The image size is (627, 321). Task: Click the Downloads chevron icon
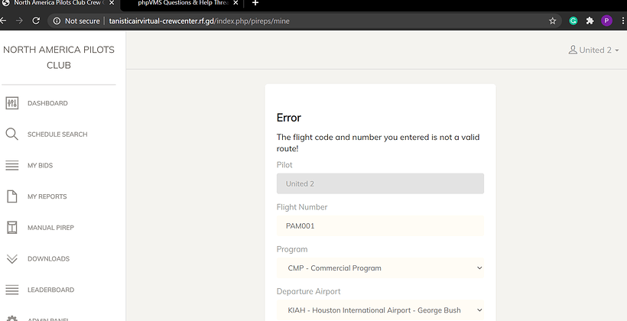point(11,259)
